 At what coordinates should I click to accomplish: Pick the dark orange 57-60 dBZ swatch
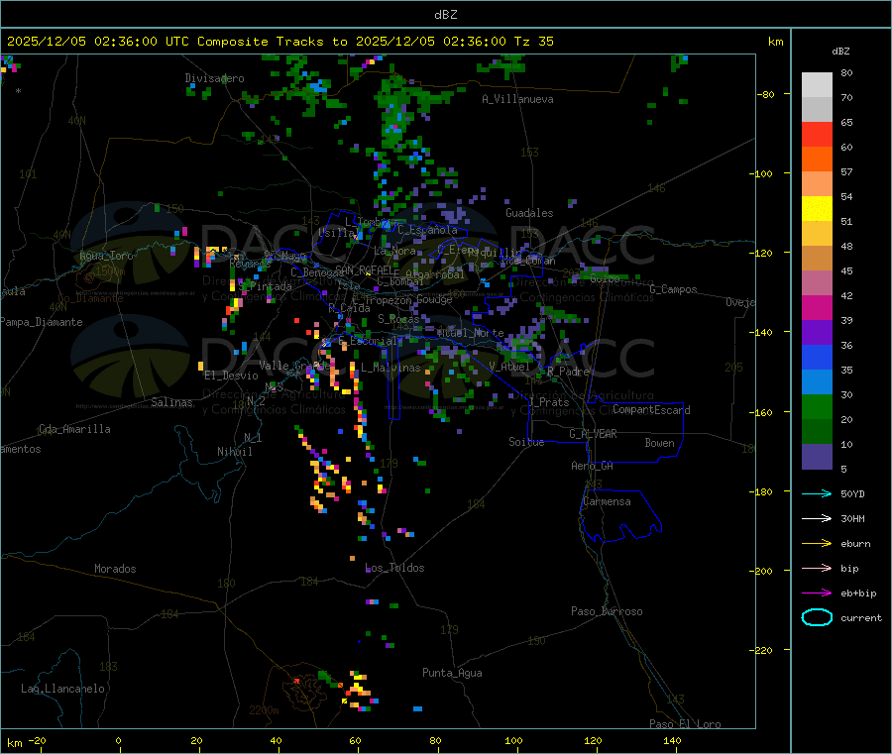coord(817,160)
